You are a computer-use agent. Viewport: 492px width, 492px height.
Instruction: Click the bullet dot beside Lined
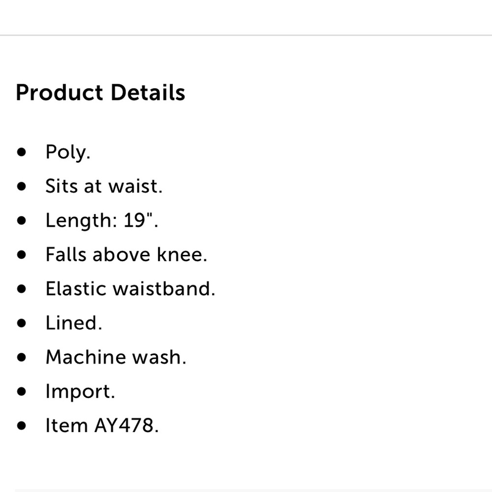pos(21,323)
